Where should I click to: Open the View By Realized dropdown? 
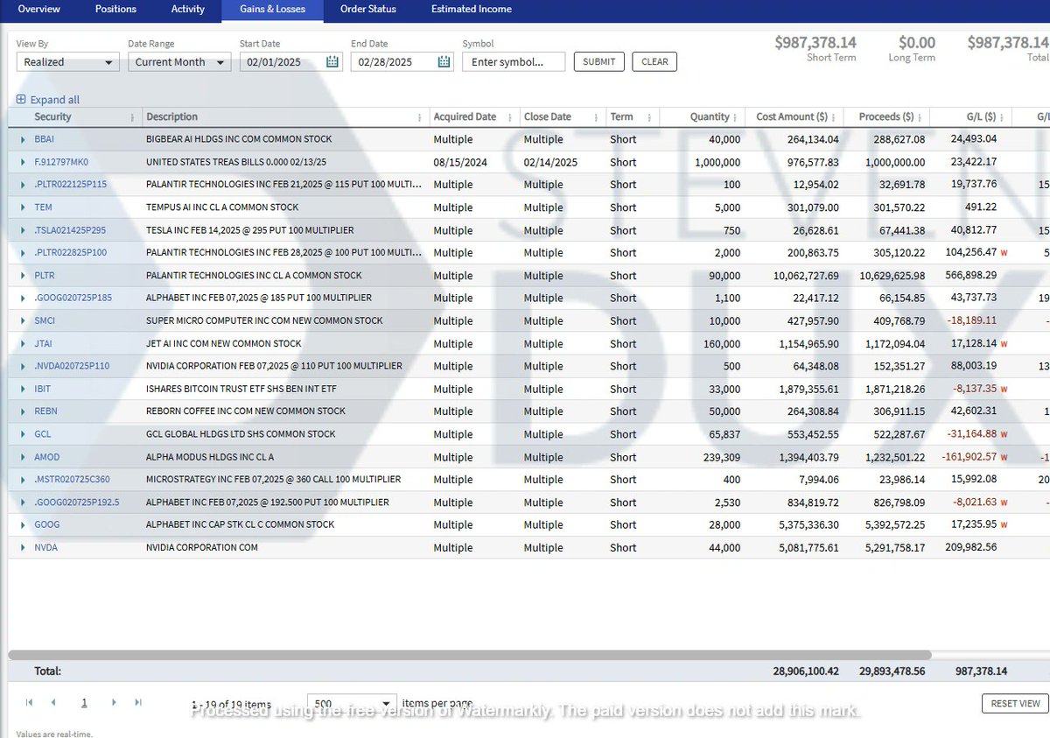[68, 62]
